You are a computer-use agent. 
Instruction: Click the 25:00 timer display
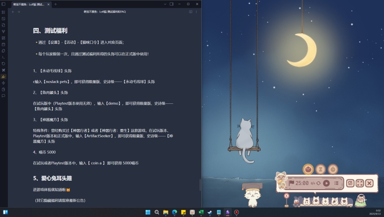(x=302, y=183)
